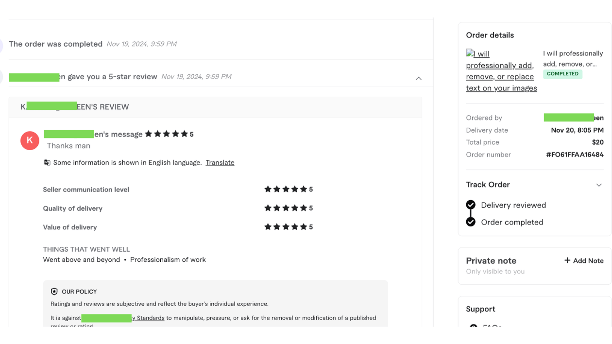Viewport: 612px width, 344px height.
Task: Click the Order completed checkmark icon
Action: 471,222
